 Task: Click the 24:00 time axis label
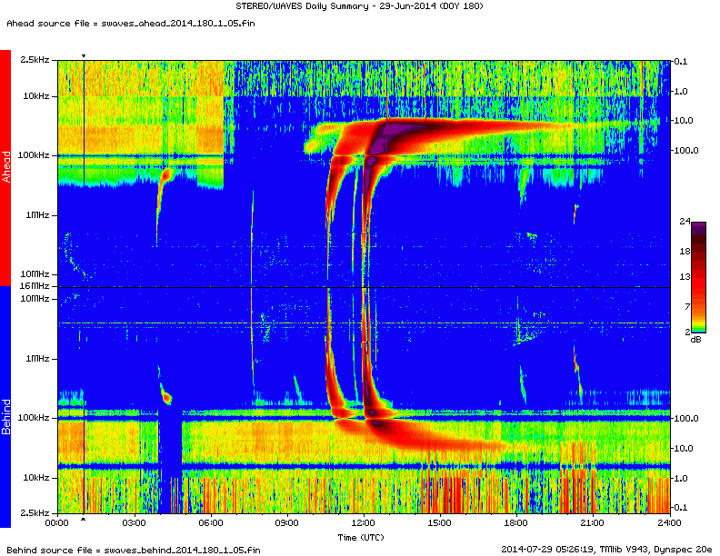669,523
